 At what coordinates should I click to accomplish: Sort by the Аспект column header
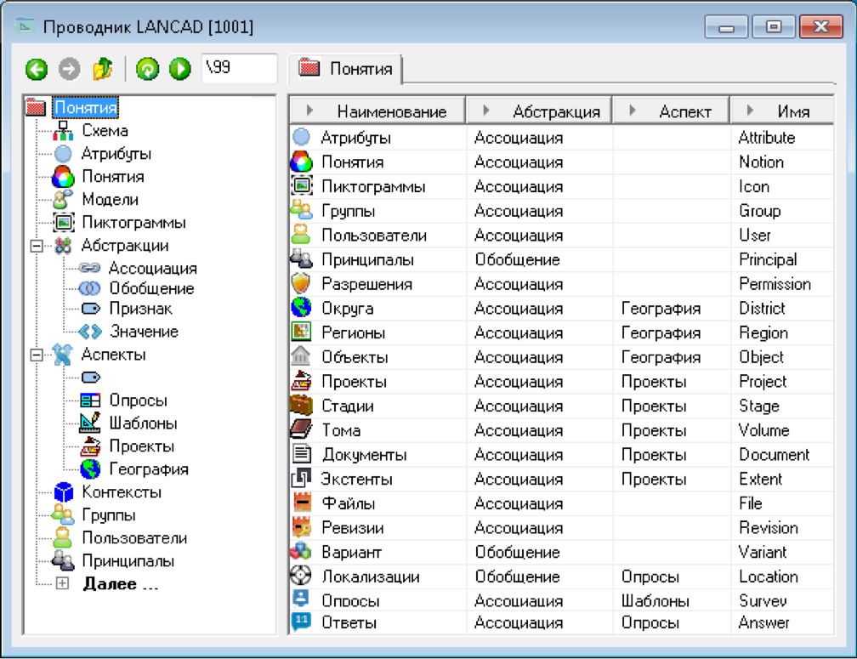click(x=672, y=111)
